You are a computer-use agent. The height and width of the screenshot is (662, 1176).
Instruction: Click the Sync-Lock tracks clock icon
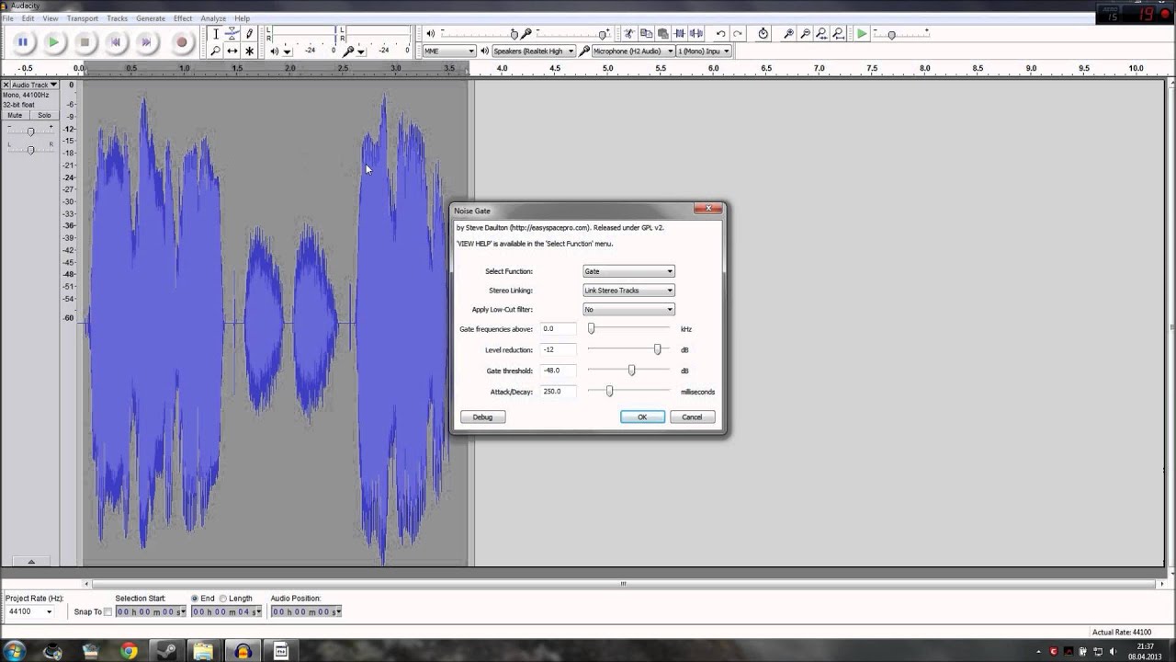(763, 34)
